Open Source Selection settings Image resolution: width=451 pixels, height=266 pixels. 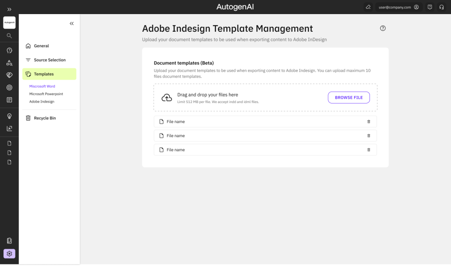pos(49,60)
